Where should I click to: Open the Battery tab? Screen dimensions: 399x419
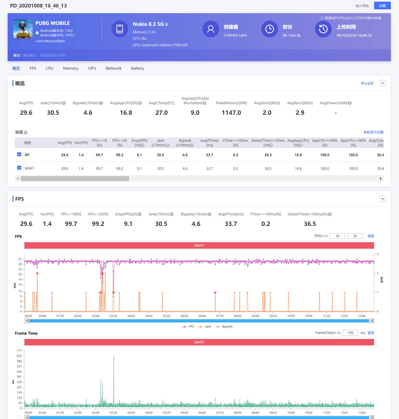click(x=137, y=68)
